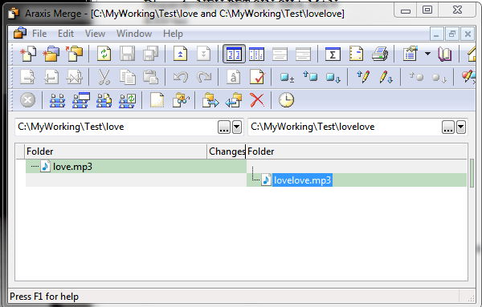Open the options checklist icon

tap(411, 54)
